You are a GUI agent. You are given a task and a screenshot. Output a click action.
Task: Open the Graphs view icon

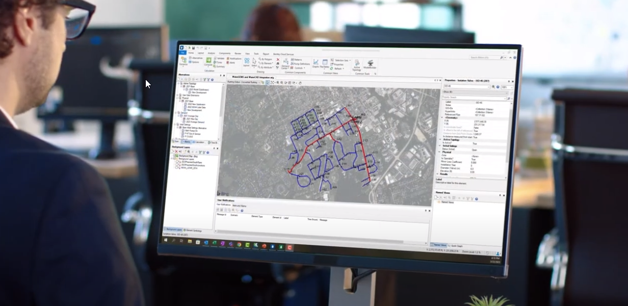coord(316,63)
